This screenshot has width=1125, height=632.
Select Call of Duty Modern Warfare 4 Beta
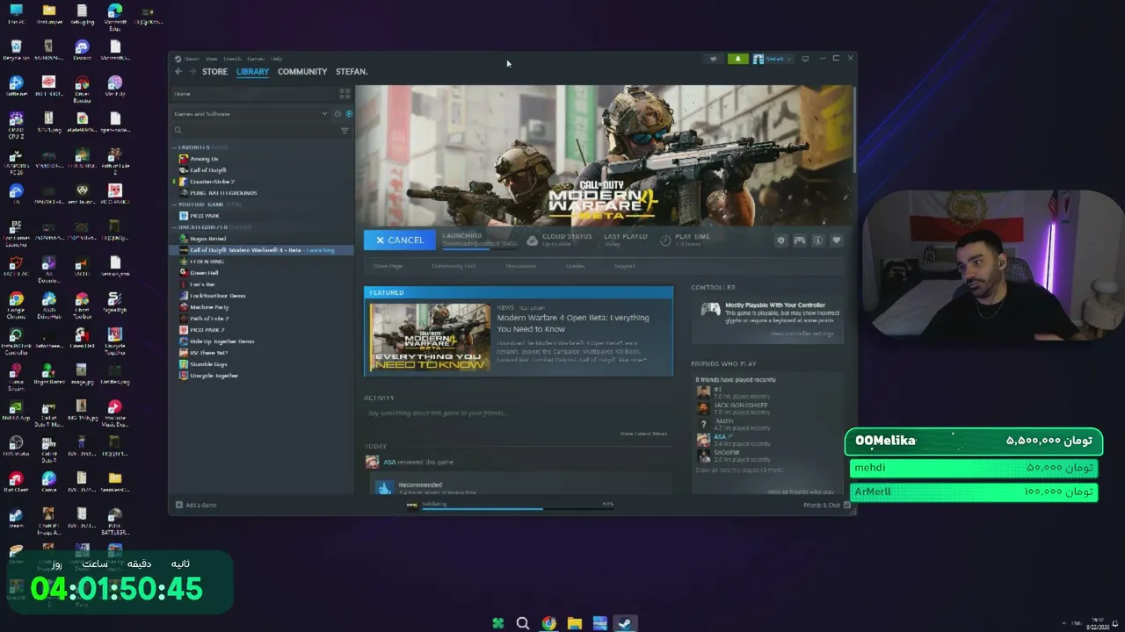[262, 250]
